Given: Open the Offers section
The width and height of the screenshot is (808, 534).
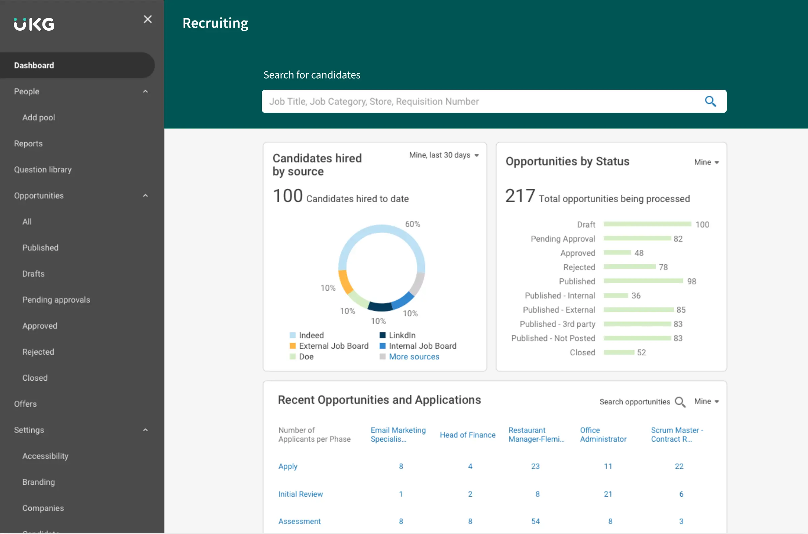Looking at the screenshot, I should [x=26, y=404].
